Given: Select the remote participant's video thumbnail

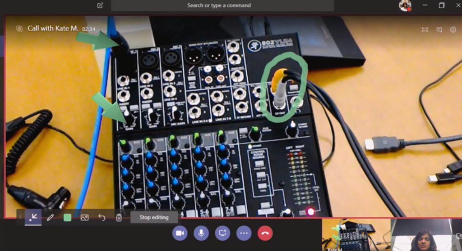Looking at the screenshot, I should pyautogui.click(x=356, y=235).
